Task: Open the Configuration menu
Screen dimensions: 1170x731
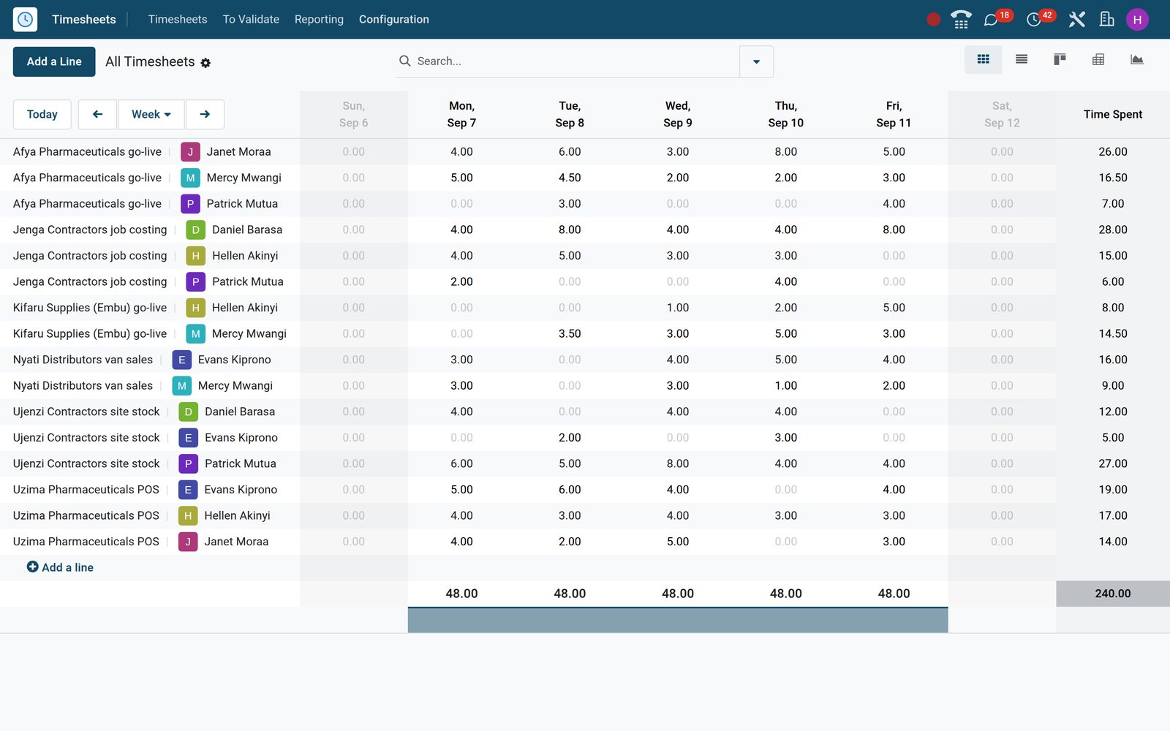Action: click(394, 20)
